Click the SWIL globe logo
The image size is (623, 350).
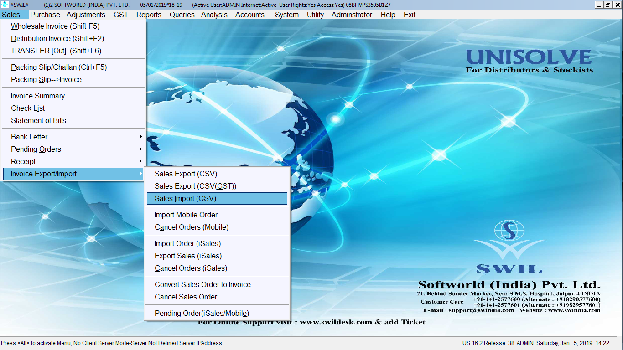click(509, 231)
